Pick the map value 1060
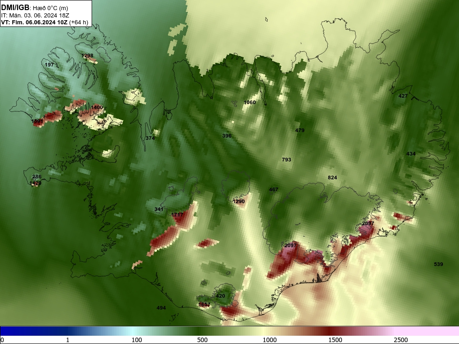Viewport: 459px width, 344px height. click(x=250, y=102)
